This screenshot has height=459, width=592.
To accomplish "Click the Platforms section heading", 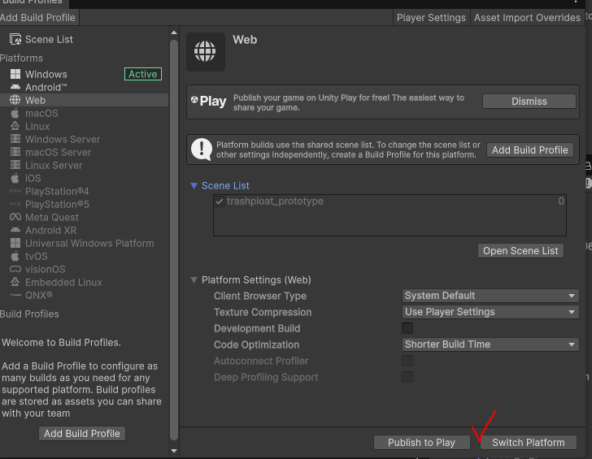I will pyautogui.click(x=21, y=58).
